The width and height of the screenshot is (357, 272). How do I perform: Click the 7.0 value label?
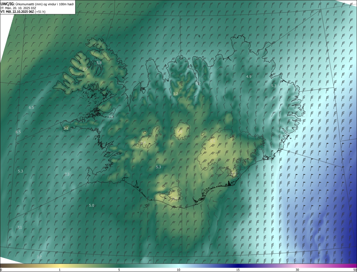coord(111,117)
